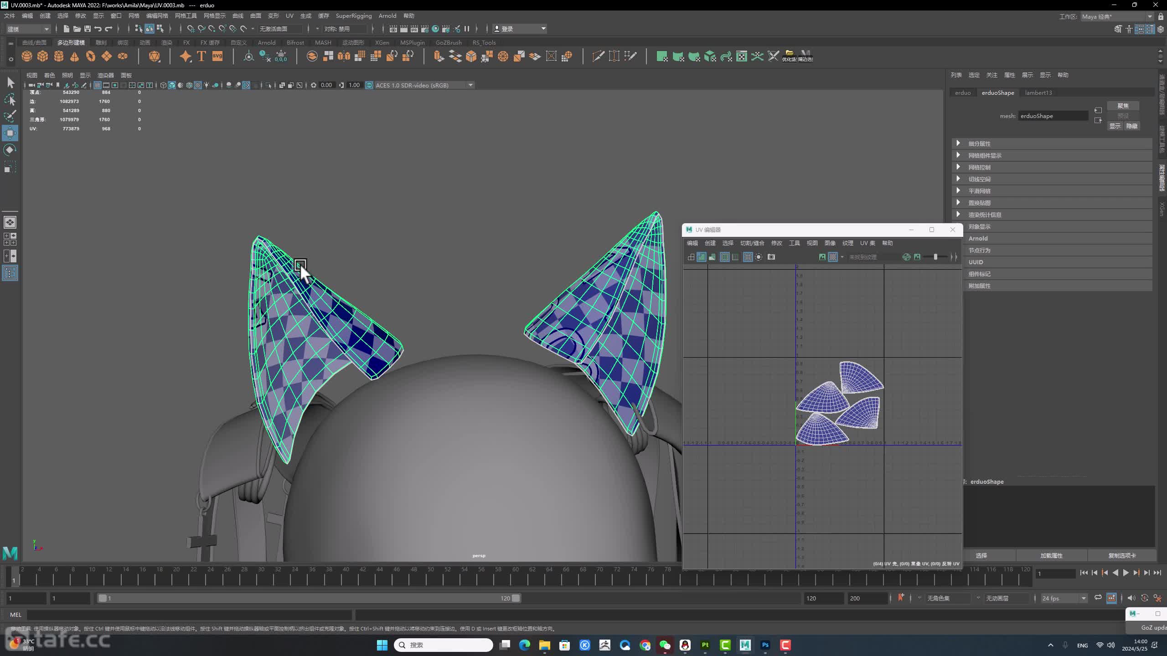
Task: Create a polygon cone from the shelf
Action: pos(75,56)
